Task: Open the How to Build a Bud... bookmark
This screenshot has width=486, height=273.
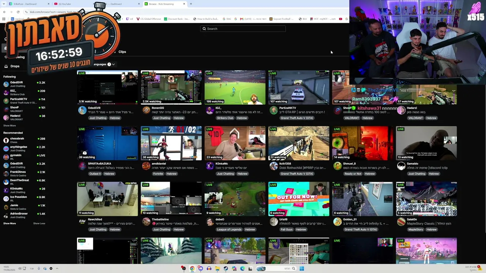Action: click(x=206, y=19)
